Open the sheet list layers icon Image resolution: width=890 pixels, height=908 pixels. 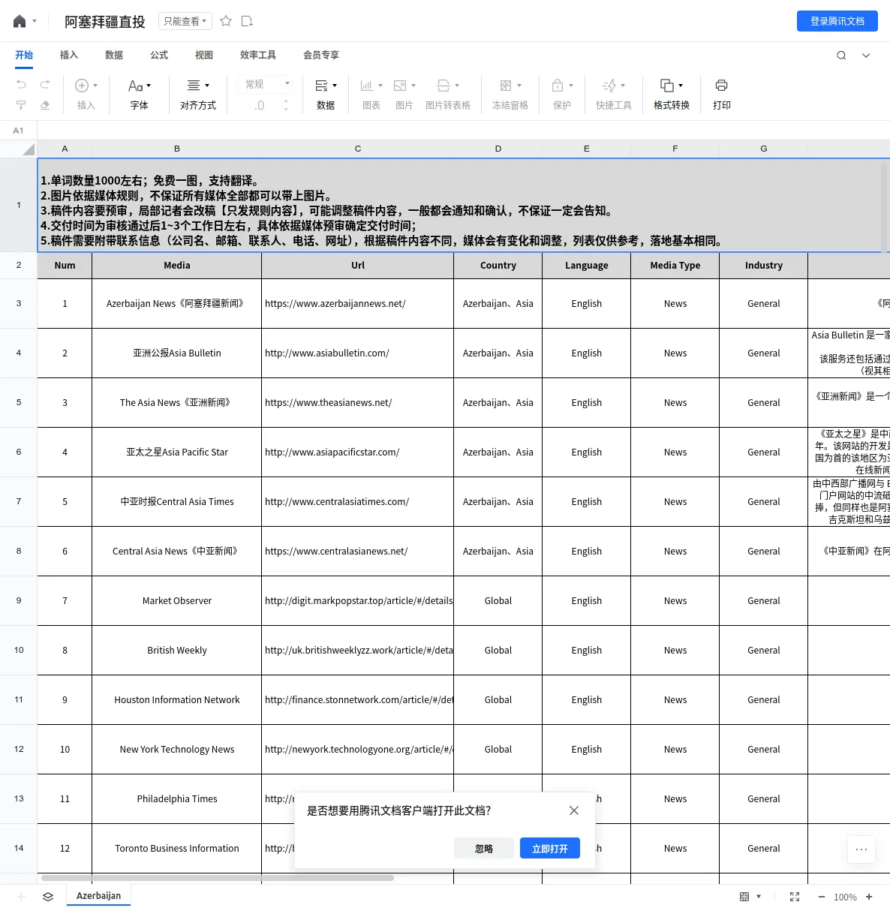coord(48,897)
